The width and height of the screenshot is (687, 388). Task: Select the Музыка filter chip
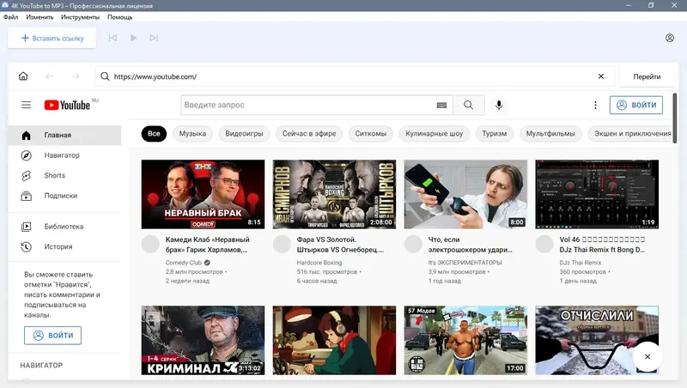pos(192,134)
